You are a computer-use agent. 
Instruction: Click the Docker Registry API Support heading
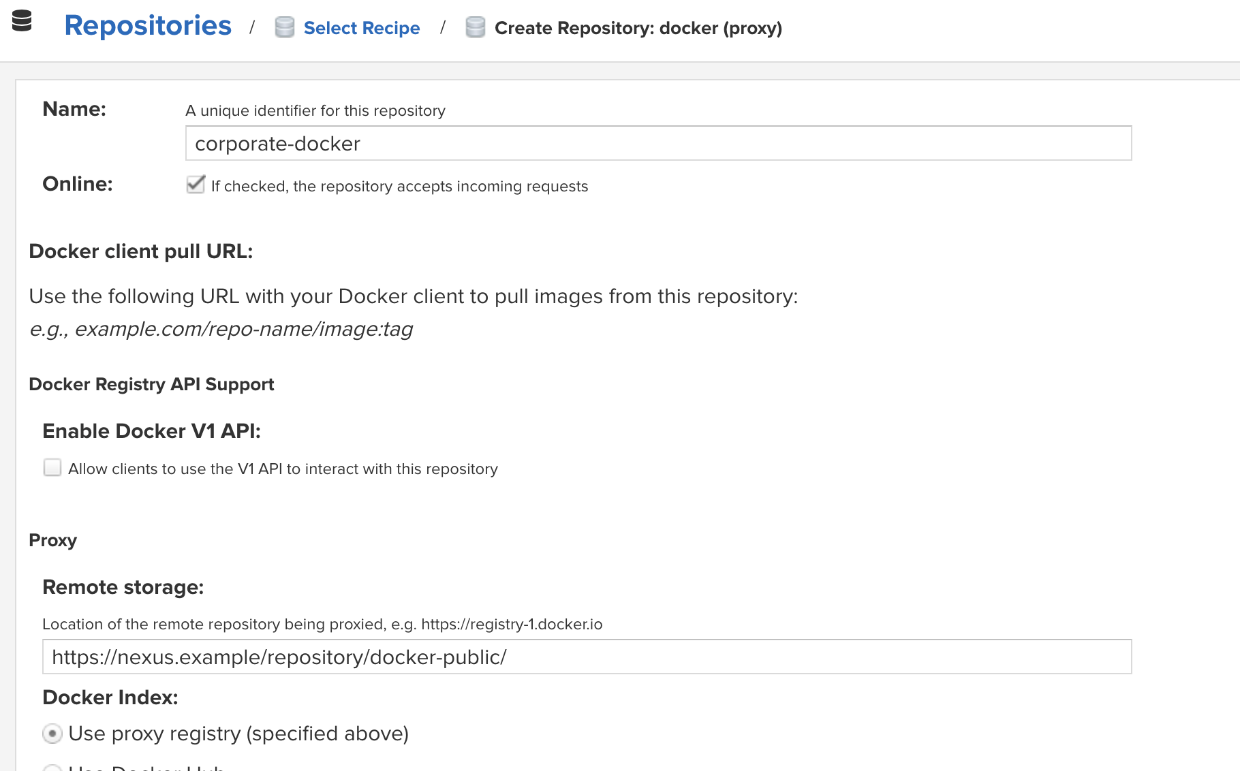[151, 384]
